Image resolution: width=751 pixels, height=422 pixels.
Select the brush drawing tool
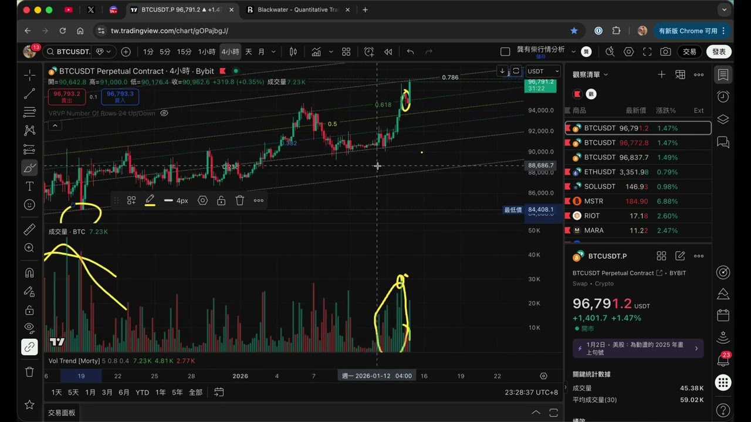(29, 168)
